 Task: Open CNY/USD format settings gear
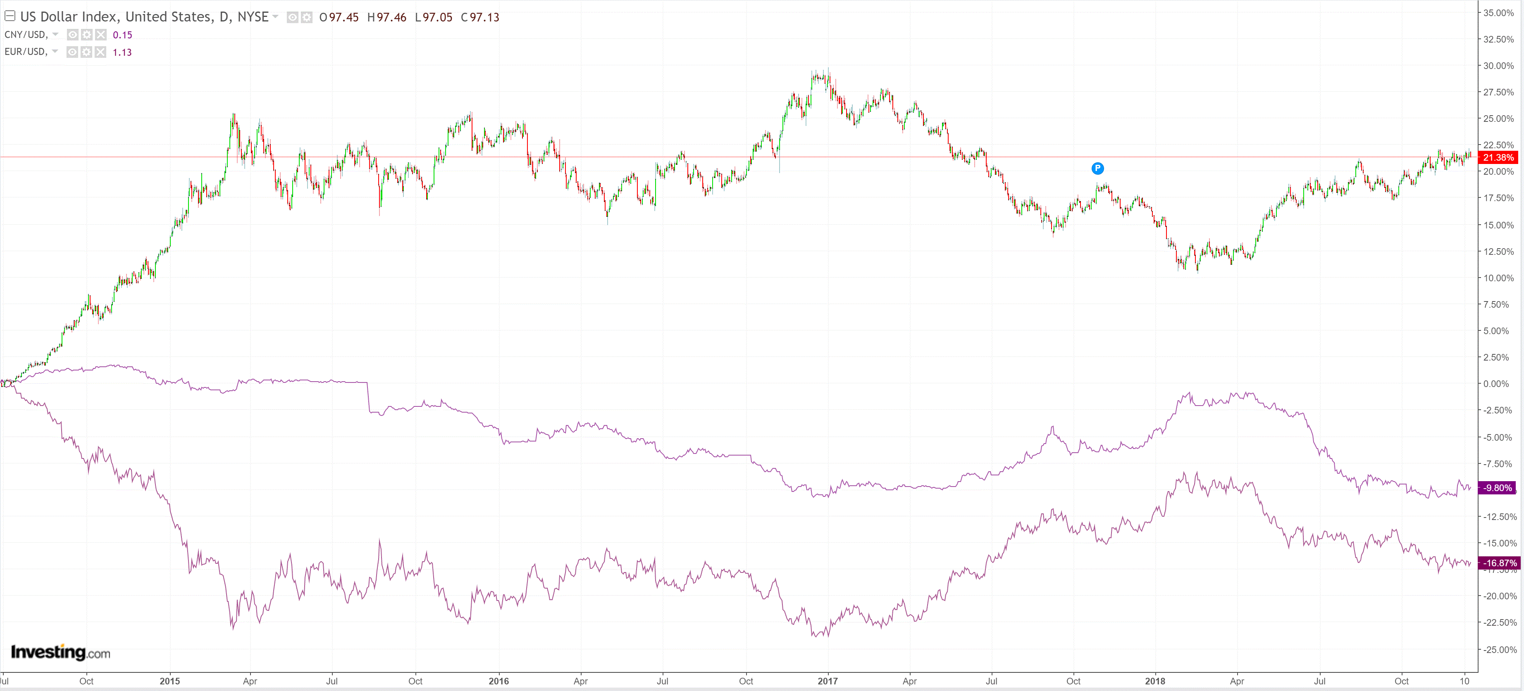(x=86, y=35)
